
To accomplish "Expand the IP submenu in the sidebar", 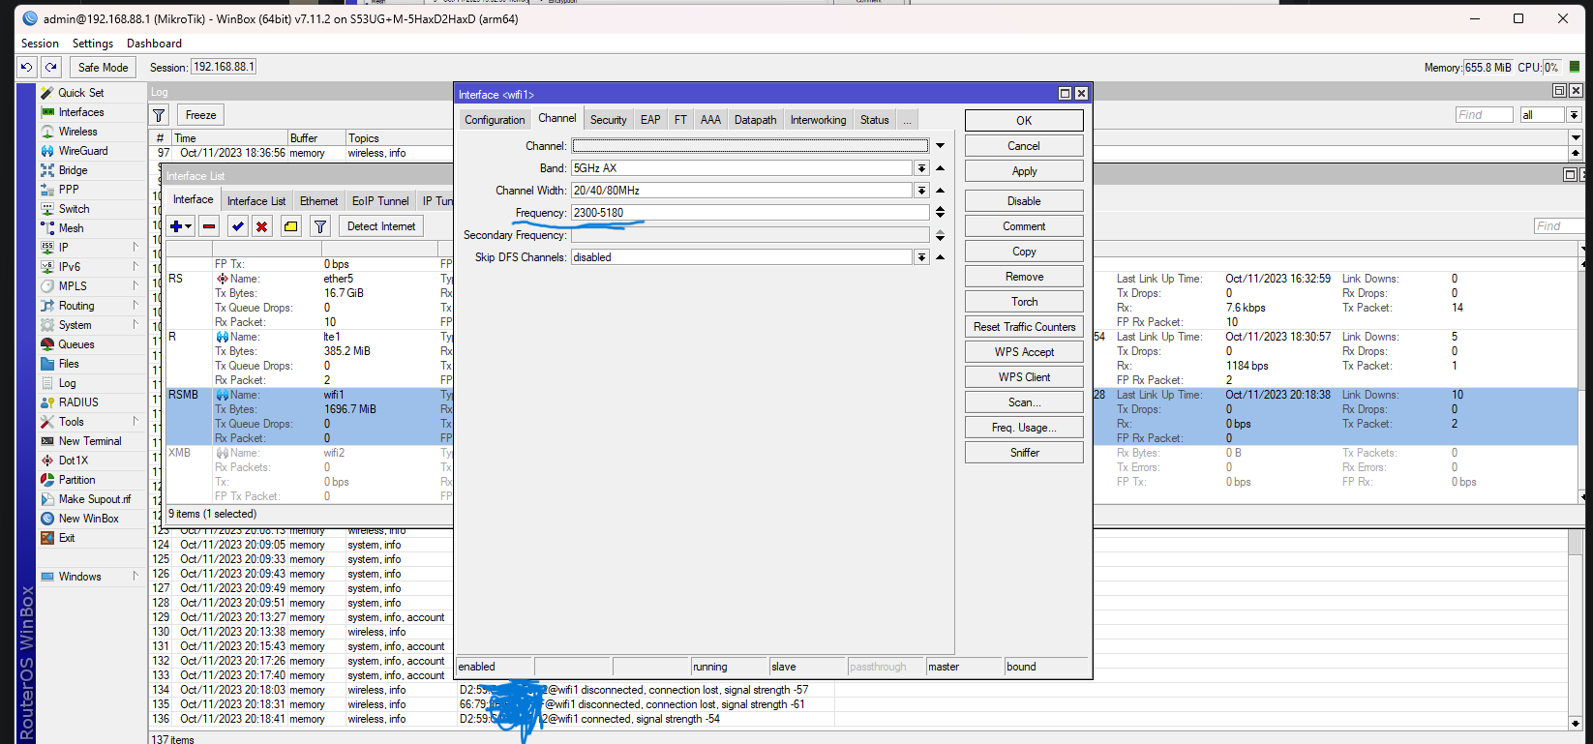I will [x=135, y=248].
